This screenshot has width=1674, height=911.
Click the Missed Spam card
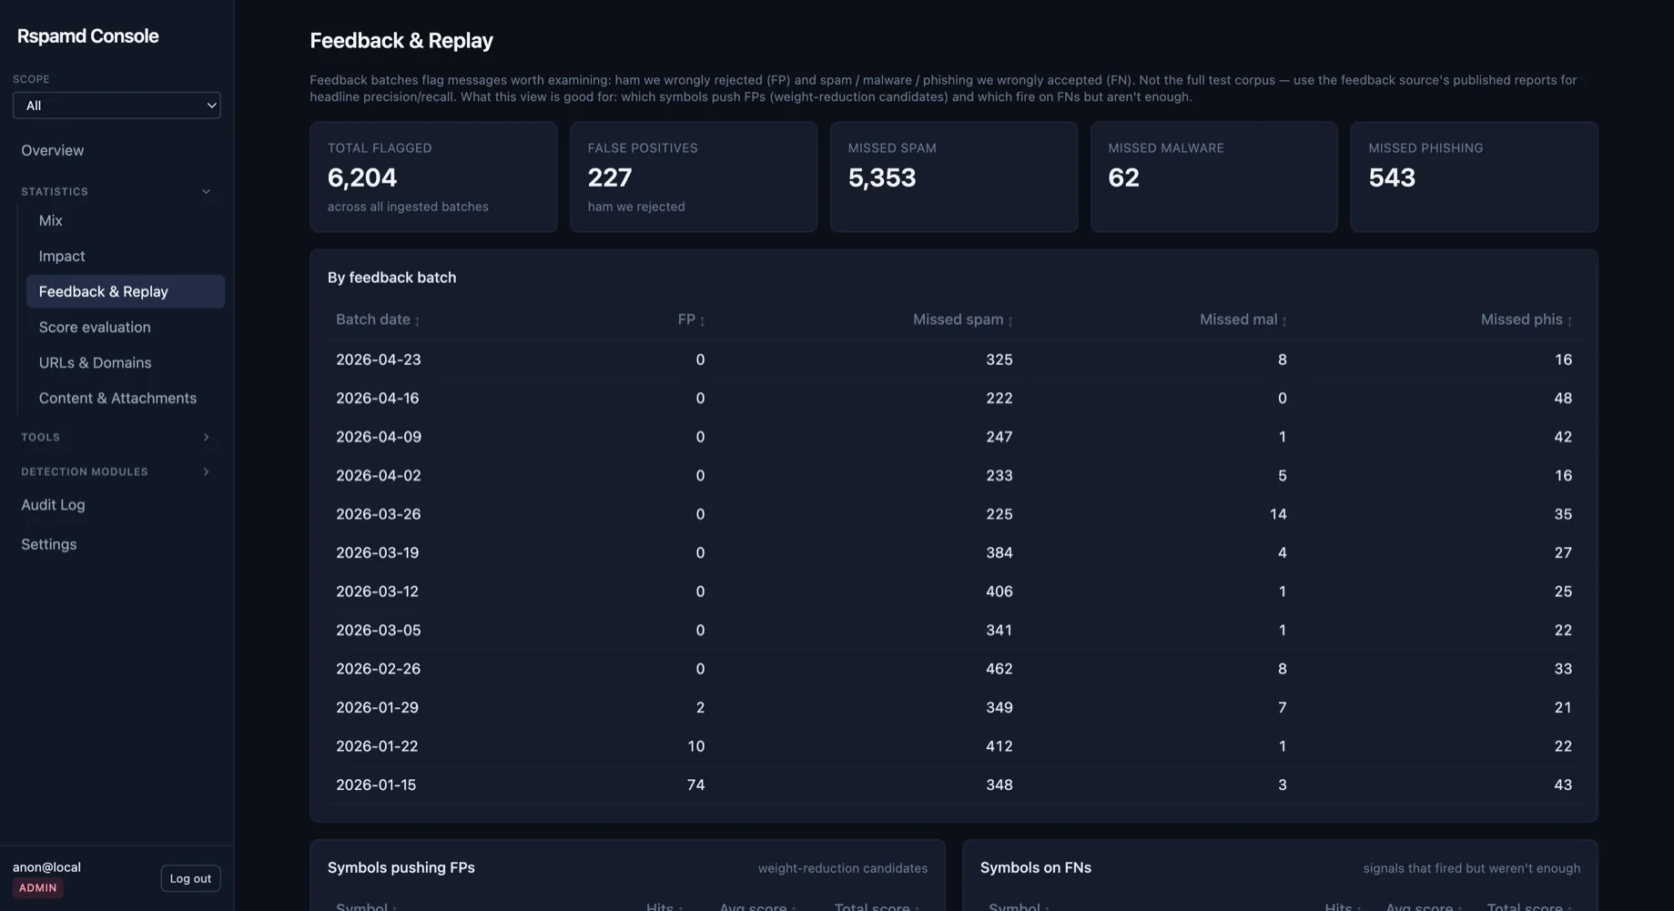click(954, 177)
